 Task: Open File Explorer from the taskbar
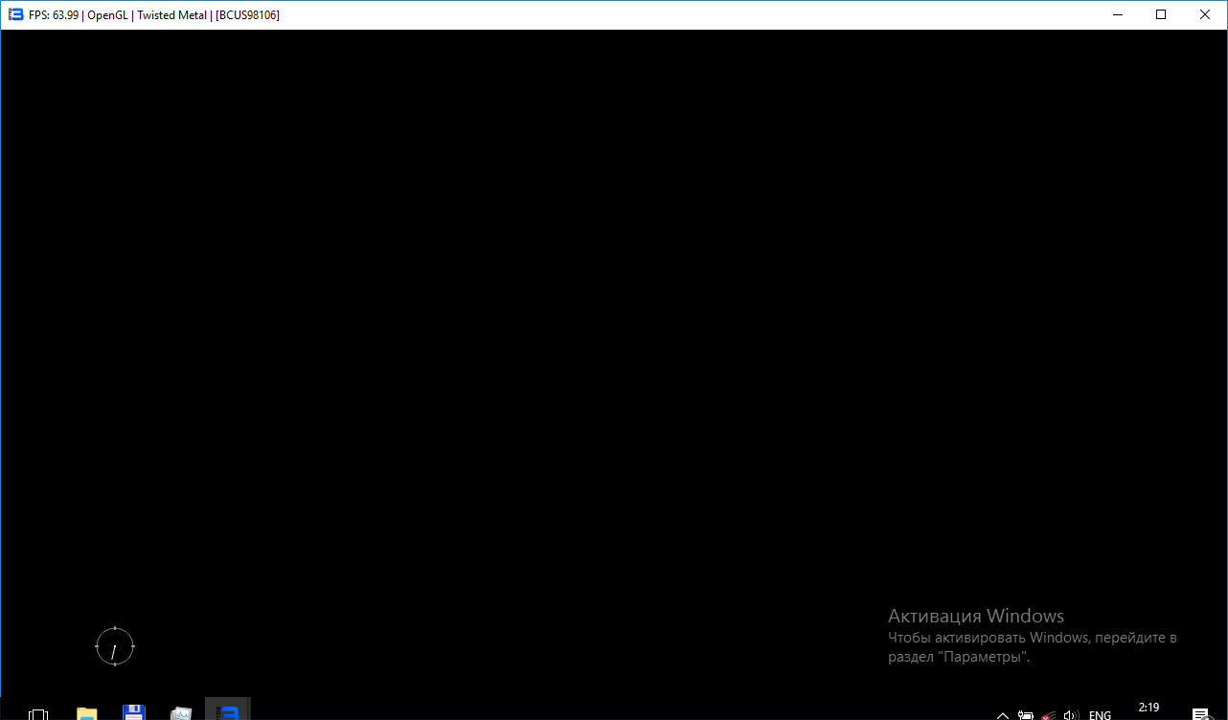click(x=87, y=712)
